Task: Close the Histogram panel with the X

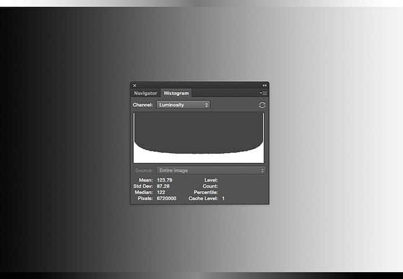Action: point(135,86)
